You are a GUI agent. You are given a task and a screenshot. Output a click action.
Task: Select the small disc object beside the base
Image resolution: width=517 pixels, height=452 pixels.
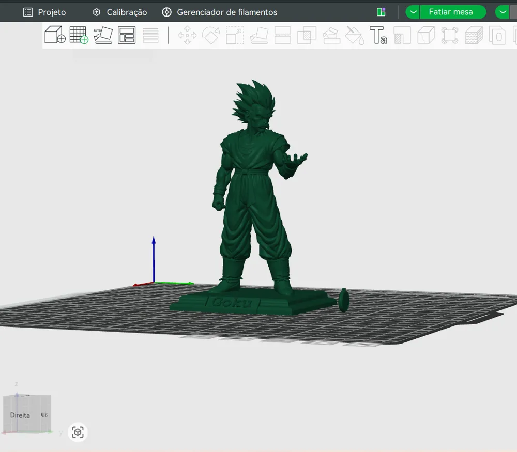(344, 300)
